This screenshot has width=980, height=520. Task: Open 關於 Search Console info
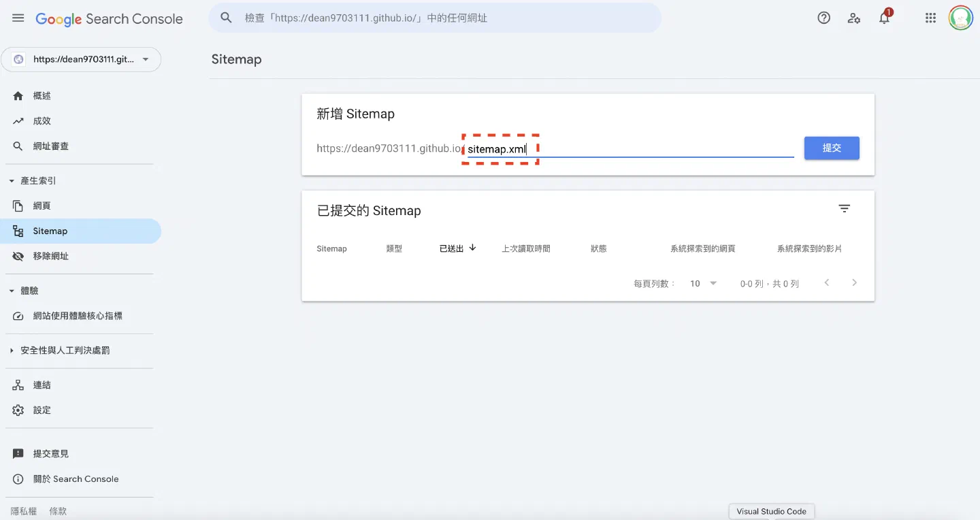coord(80,479)
